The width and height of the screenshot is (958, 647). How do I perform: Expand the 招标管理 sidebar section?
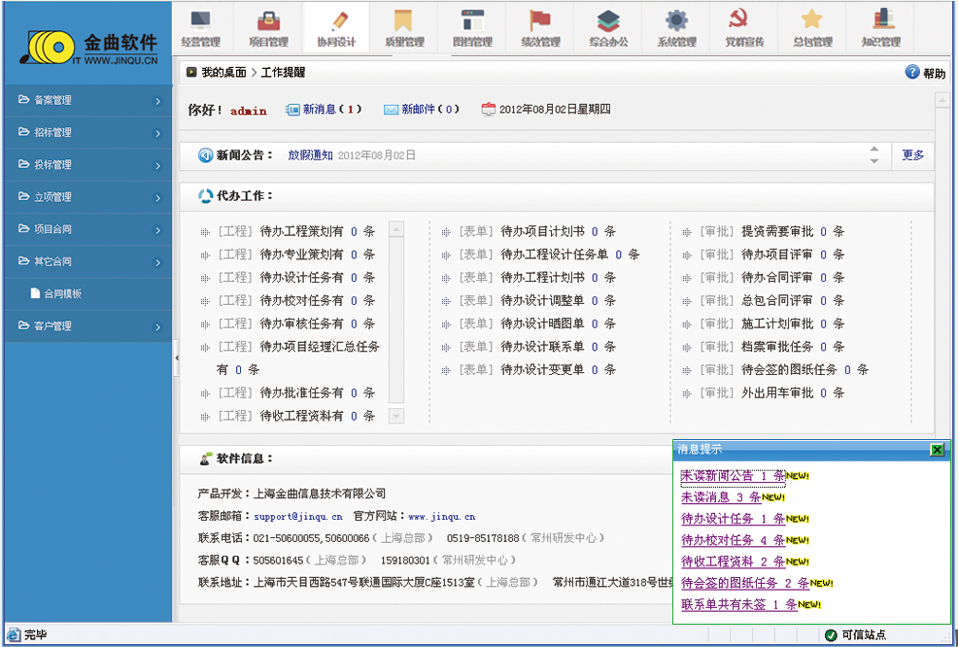[x=86, y=132]
